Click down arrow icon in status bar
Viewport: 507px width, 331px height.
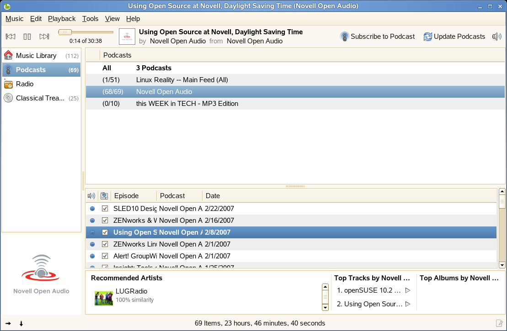[x=21, y=323]
